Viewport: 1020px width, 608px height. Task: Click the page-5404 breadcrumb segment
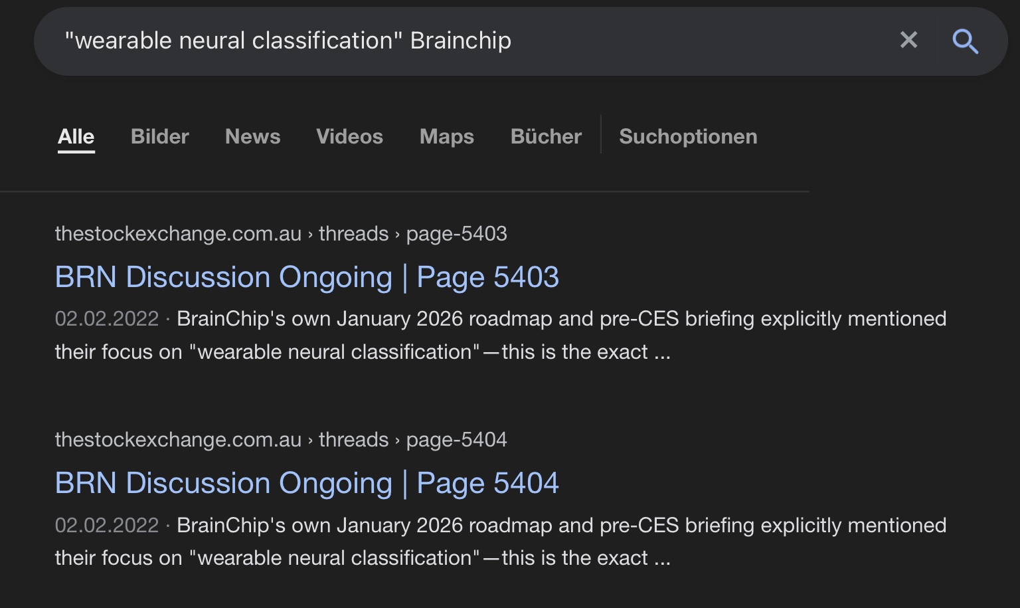click(456, 440)
